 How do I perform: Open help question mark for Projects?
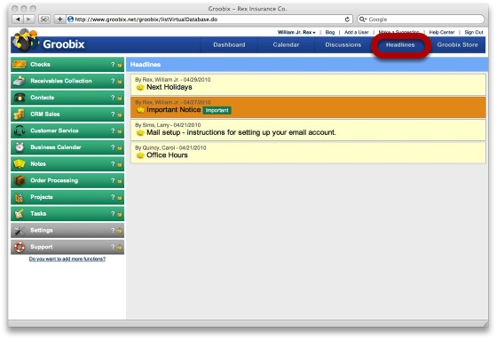[113, 197]
